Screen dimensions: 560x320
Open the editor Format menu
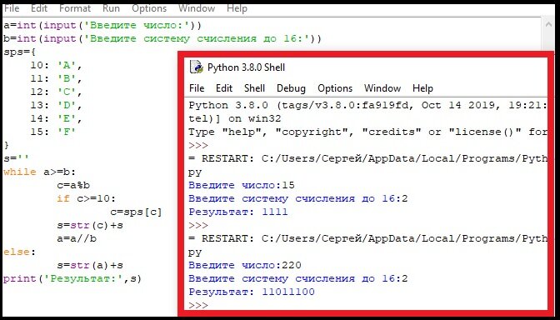tap(75, 8)
